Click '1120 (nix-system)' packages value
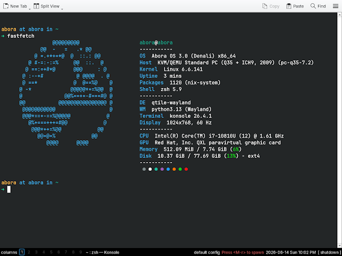 pos(195,83)
